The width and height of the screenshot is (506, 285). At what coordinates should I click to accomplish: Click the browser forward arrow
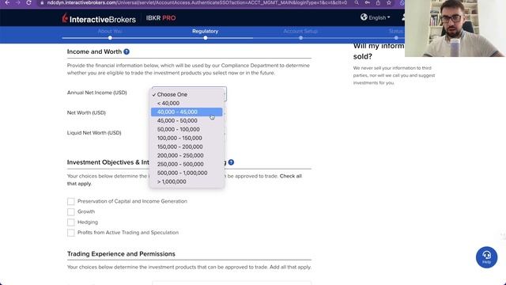(x=18, y=2)
